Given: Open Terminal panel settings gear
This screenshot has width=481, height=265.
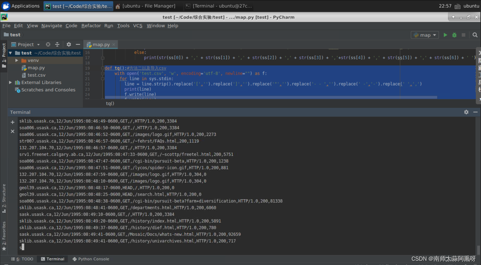Looking at the screenshot, I should pyautogui.click(x=466, y=112).
